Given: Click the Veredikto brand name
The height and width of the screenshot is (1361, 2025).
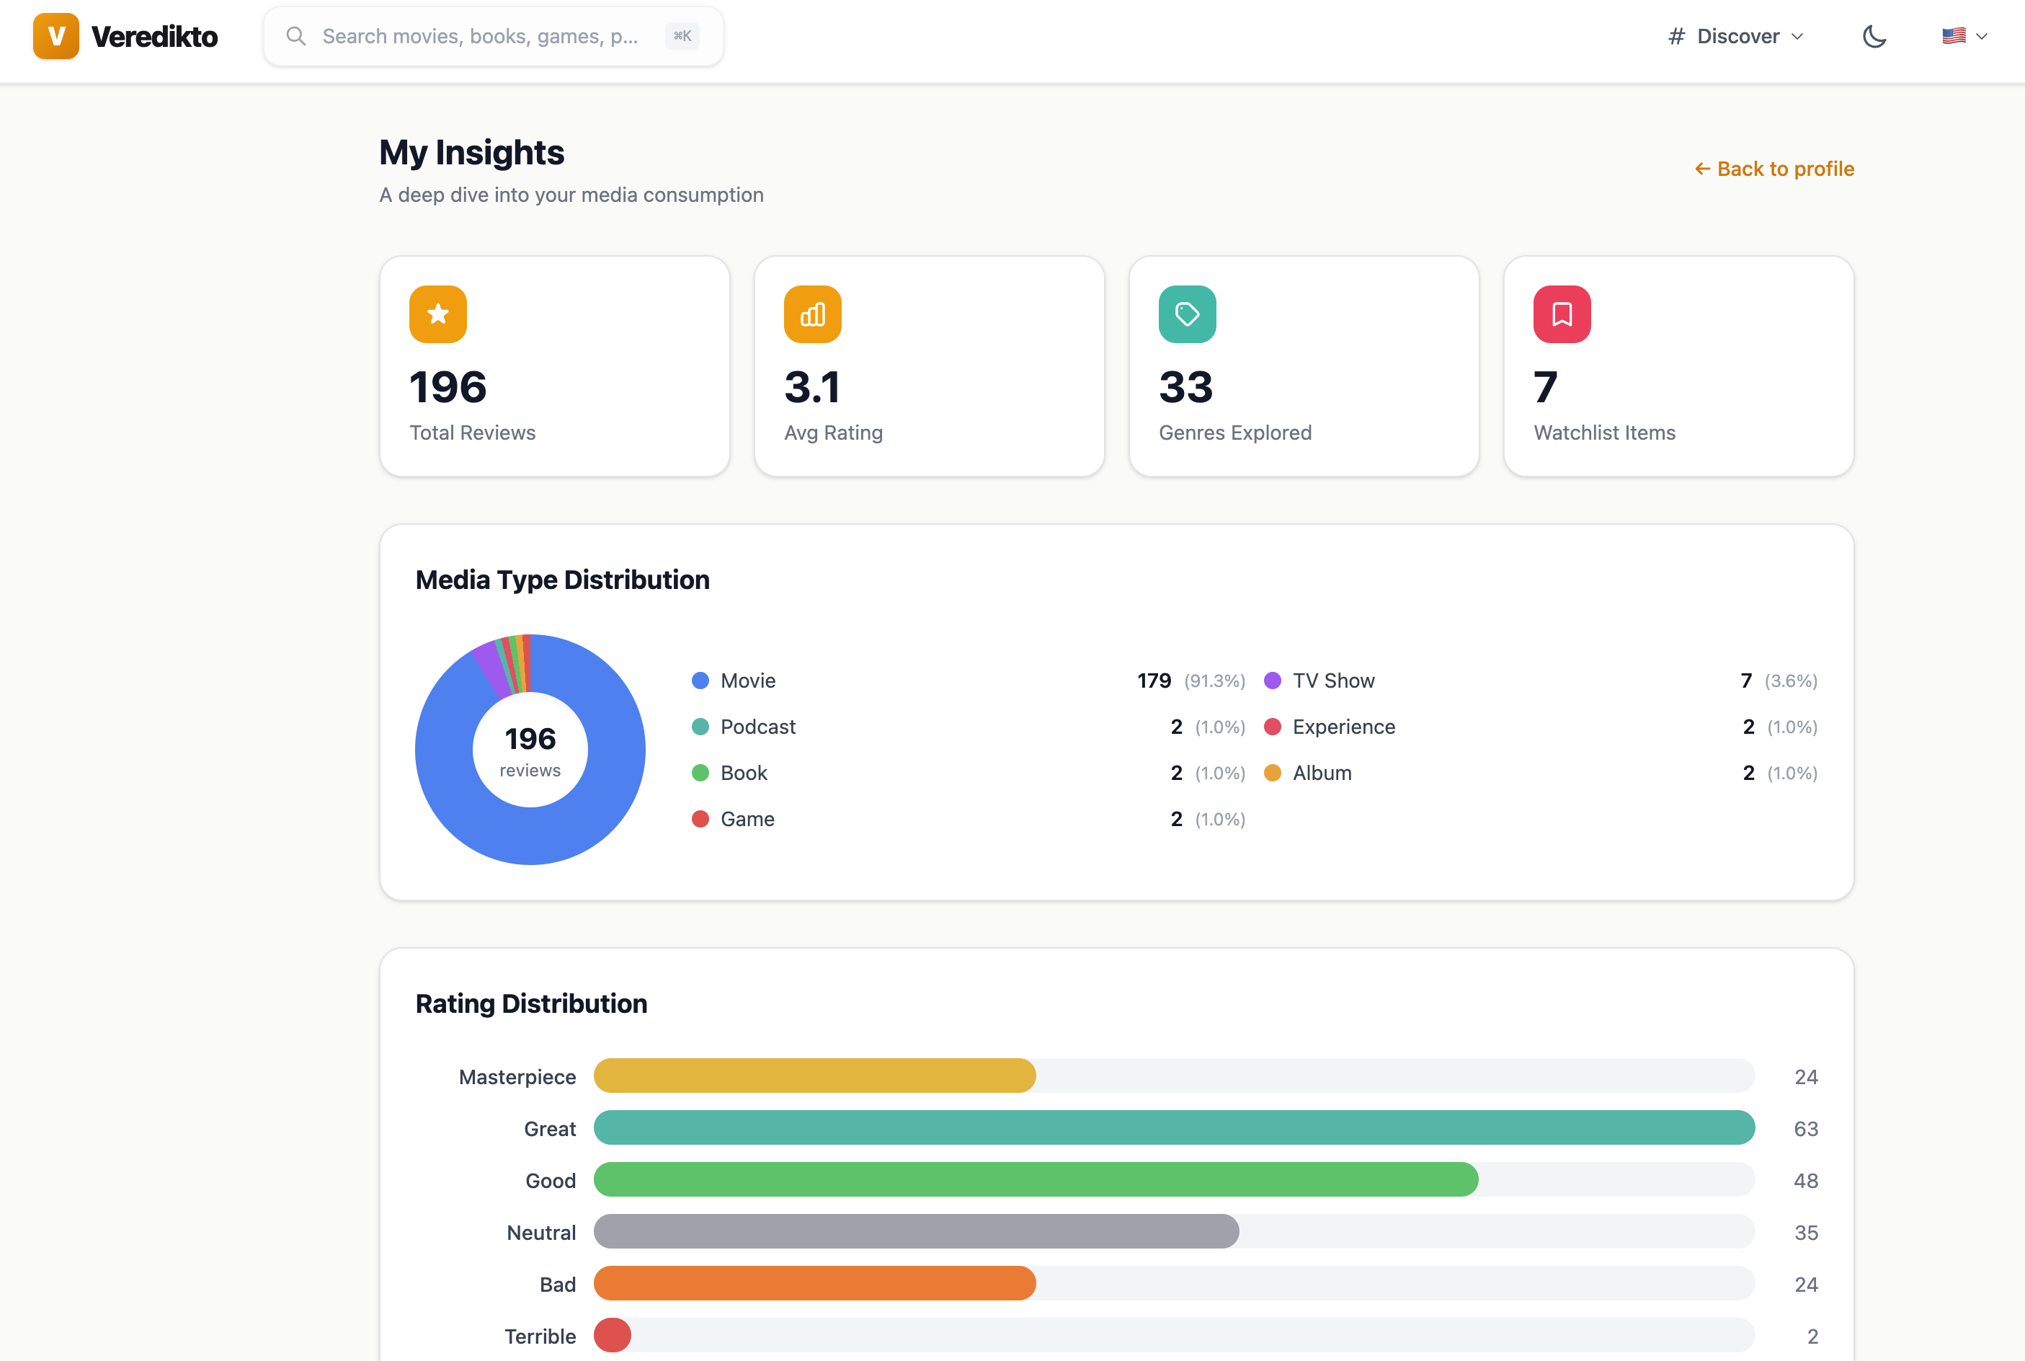Looking at the screenshot, I should (x=154, y=37).
